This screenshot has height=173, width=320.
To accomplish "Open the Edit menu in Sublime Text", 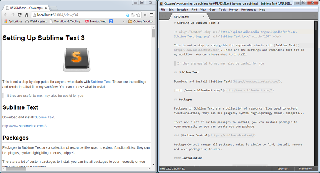I will tap(171, 10).
